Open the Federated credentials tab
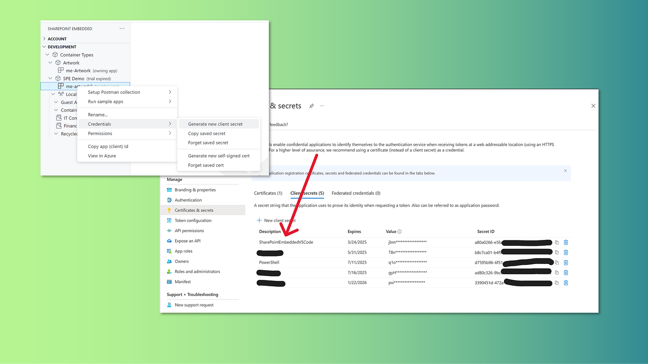Screen dimensions: 648x364 coord(356,193)
